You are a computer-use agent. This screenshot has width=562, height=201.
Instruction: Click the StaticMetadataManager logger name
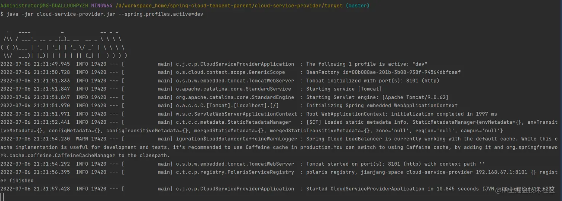point(233,122)
